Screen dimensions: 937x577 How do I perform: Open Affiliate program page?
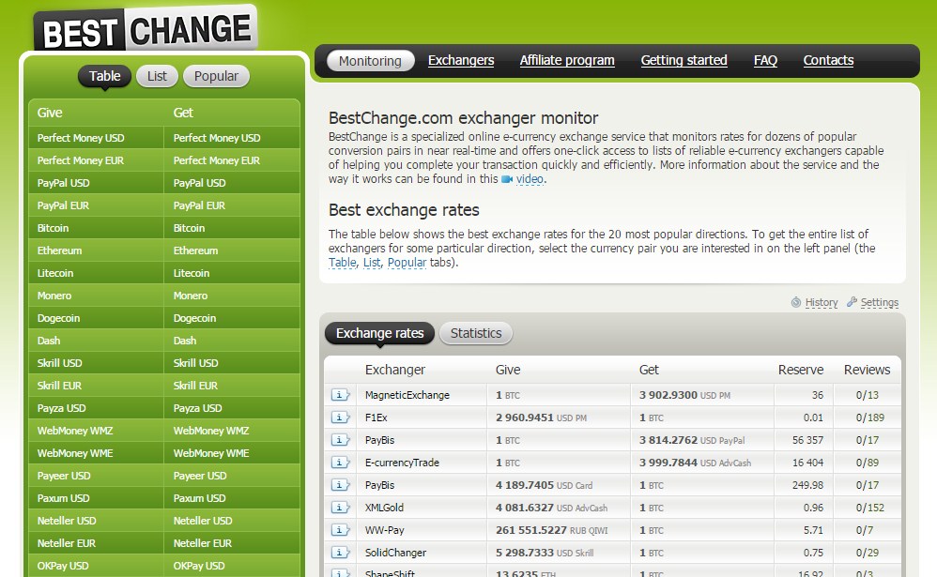(x=567, y=60)
